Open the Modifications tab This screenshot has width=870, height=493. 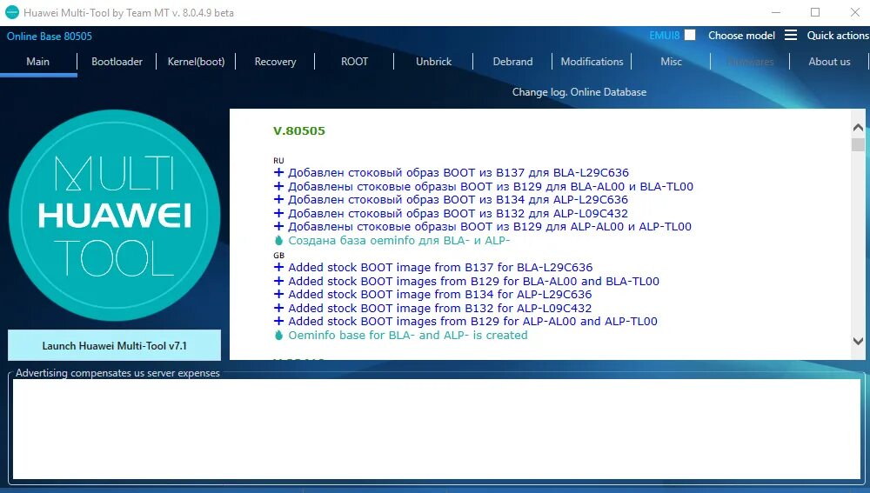click(592, 62)
